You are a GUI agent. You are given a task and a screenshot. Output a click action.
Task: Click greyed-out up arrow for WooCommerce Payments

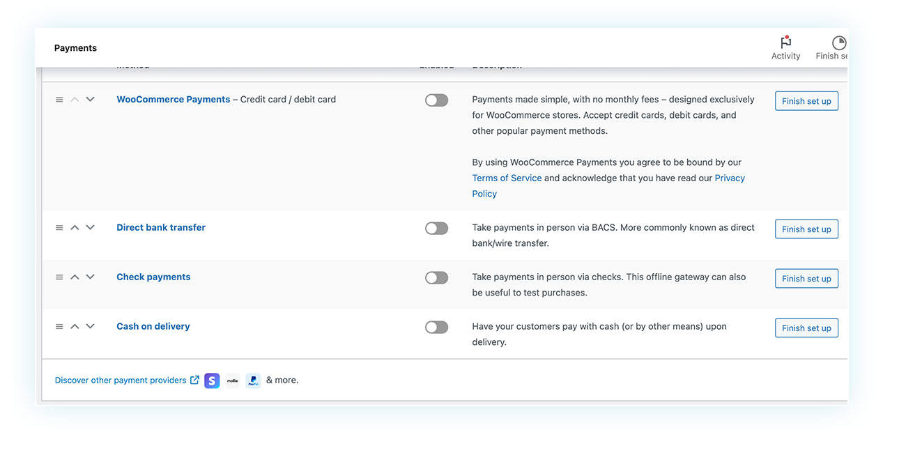pyautogui.click(x=75, y=100)
